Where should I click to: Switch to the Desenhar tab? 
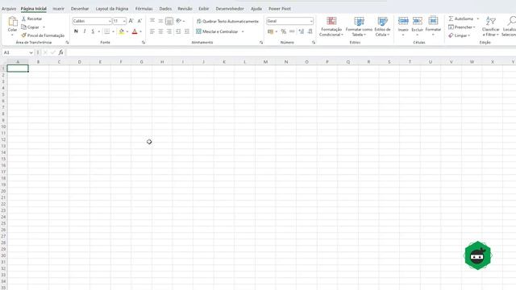click(80, 9)
